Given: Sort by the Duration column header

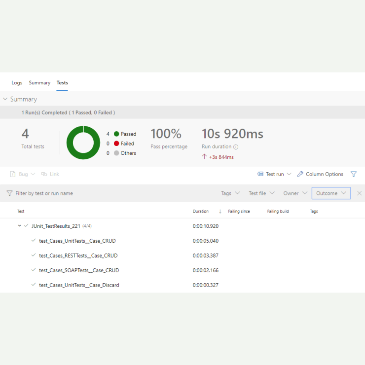Looking at the screenshot, I should pyautogui.click(x=201, y=212).
